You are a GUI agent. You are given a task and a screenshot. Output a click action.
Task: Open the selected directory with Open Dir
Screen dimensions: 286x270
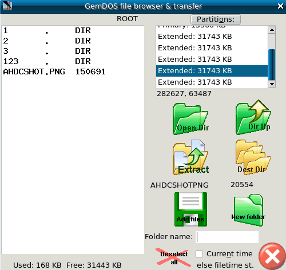[190, 119]
